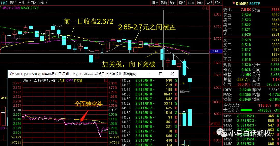Open the -自选 watchlist dropdown
The image size is (280, 146).
(208, 3)
